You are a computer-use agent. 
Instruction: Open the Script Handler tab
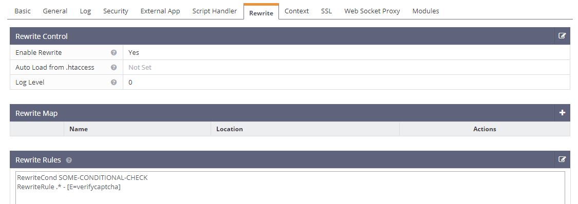pos(215,11)
